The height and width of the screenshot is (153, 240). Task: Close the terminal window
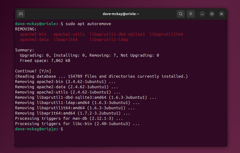221,14
